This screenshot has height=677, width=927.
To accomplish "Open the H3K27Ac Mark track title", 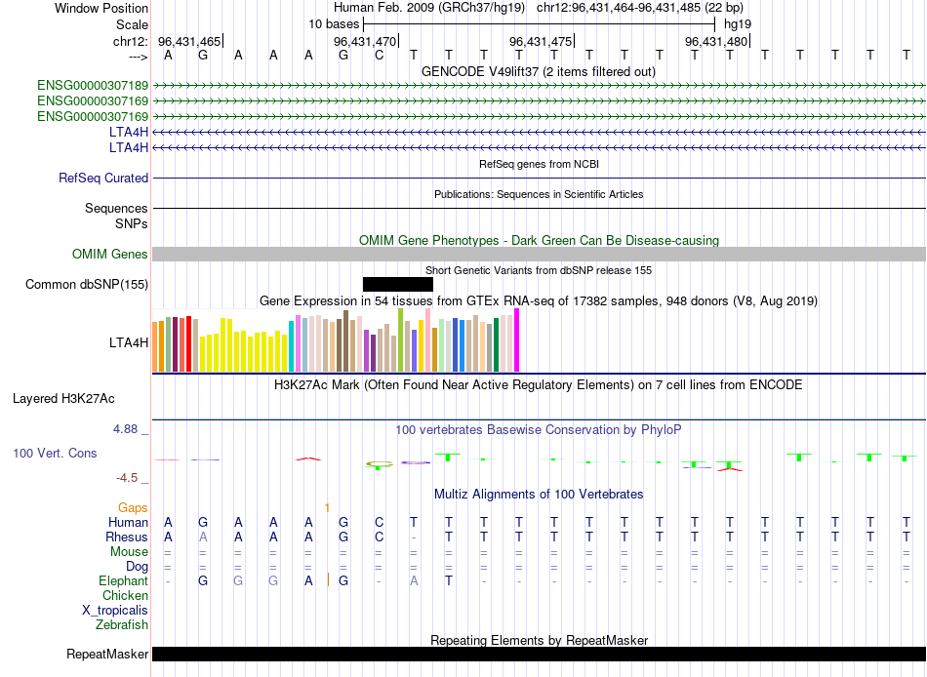I will click(538, 385).
